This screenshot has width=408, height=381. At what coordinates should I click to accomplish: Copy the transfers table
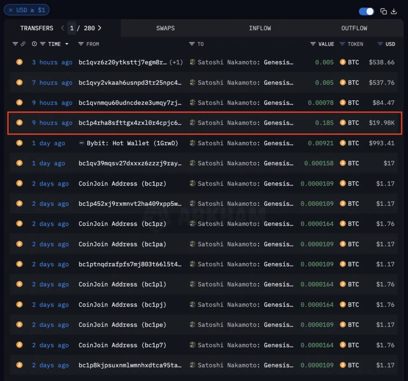tap(383, 12)
